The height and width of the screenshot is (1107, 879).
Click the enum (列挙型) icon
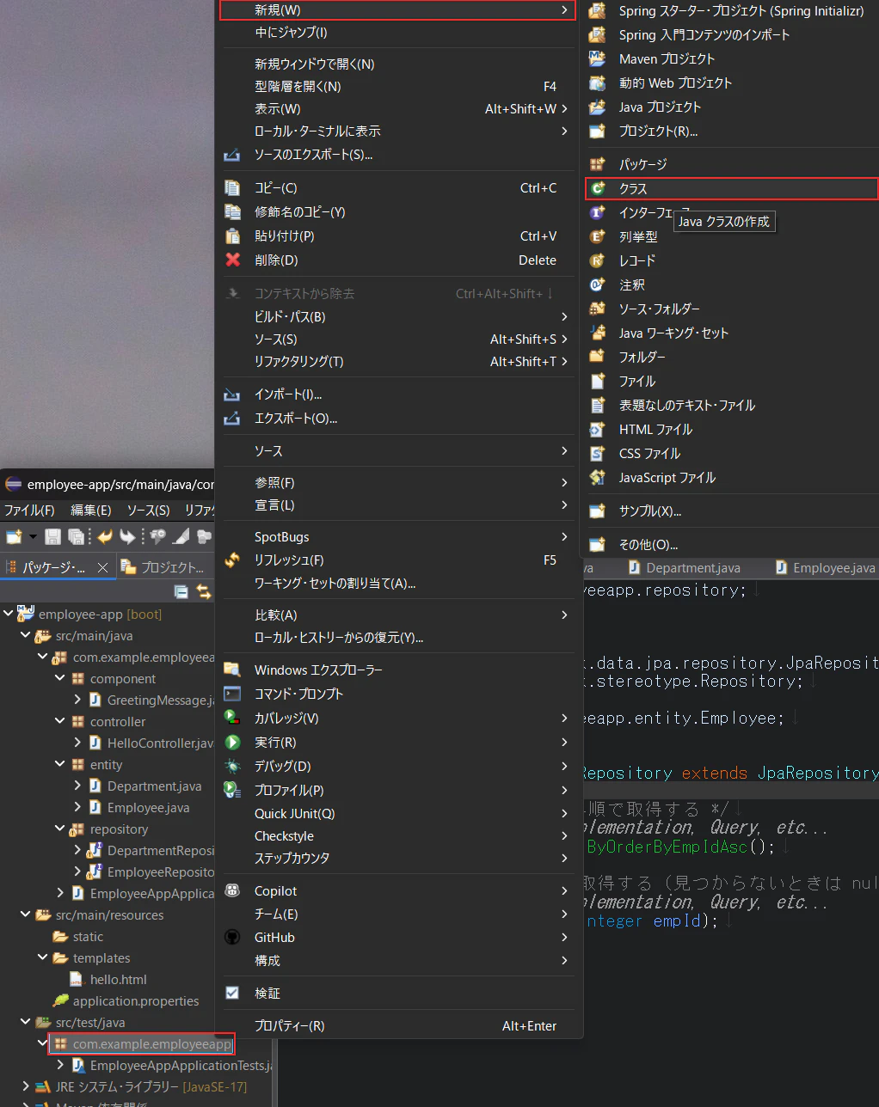click(x=598, y=236)
